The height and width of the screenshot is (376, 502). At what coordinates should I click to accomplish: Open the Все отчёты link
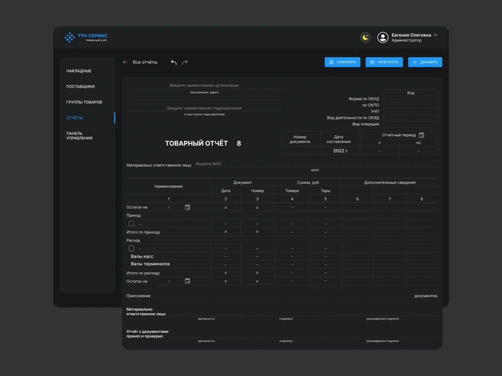(x=145, y=62)
